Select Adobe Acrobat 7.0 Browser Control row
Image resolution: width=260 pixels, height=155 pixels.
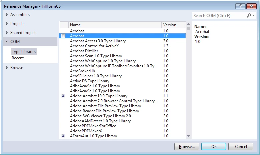point(122,101)
